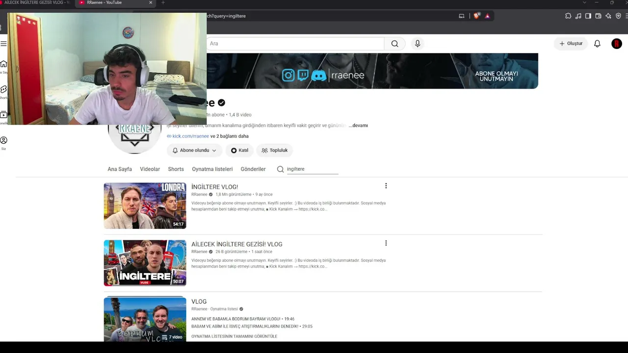Open the 'Siz' (You) sidebar icon
The image size is (628, 353).
coord(3,140)
